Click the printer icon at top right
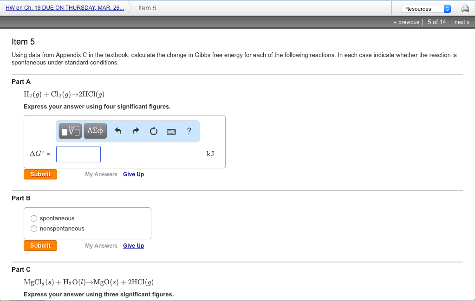 pos(465,8)
